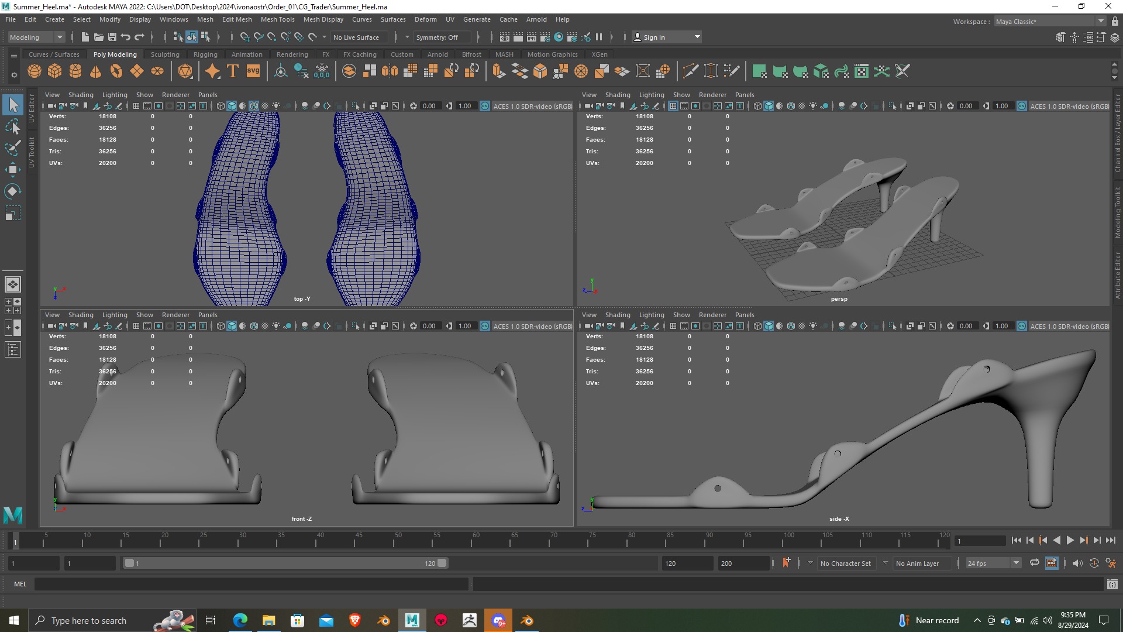Select the Rotate tool in Tool Box

(12, 191)
